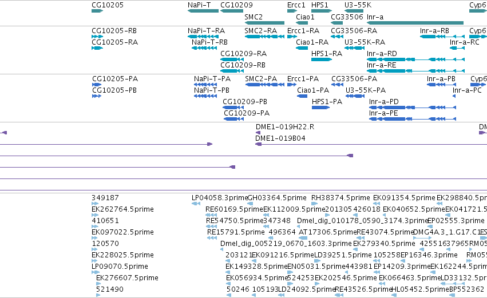Select the HPS1-RA transcript label
The image size is (487, 298).
(327, 53)
